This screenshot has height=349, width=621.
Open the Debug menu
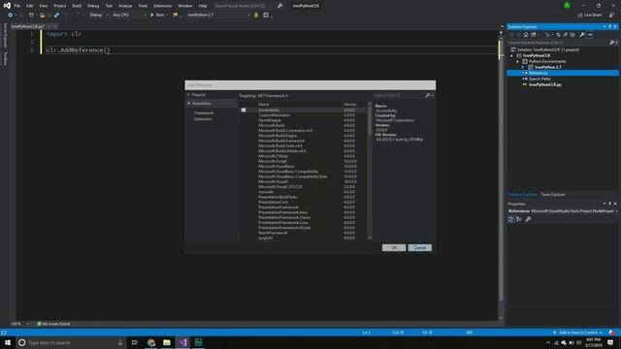coord(93,6)
